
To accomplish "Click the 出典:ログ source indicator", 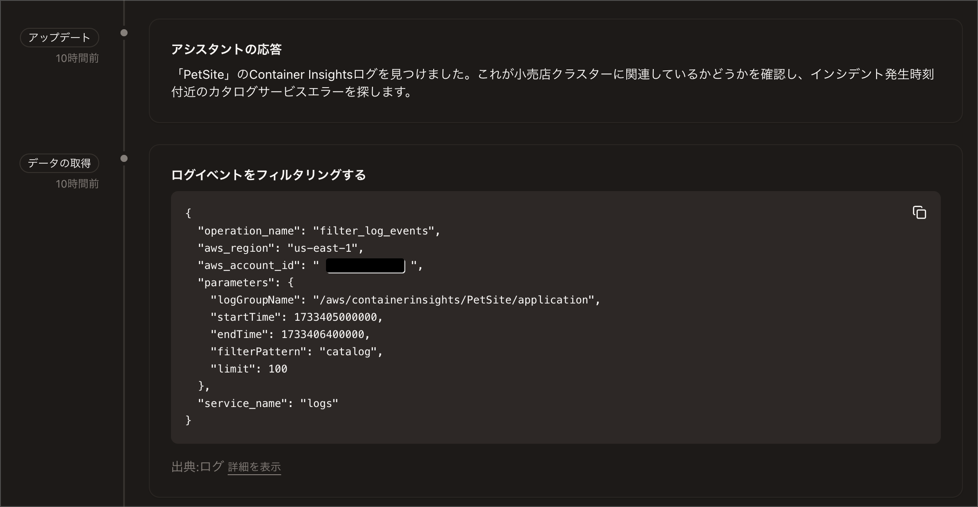I will [197, 466].
